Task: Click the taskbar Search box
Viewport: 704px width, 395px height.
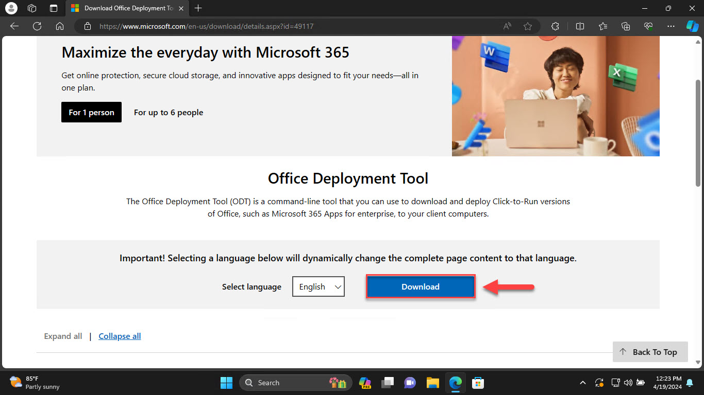Action: click(296, 383)
